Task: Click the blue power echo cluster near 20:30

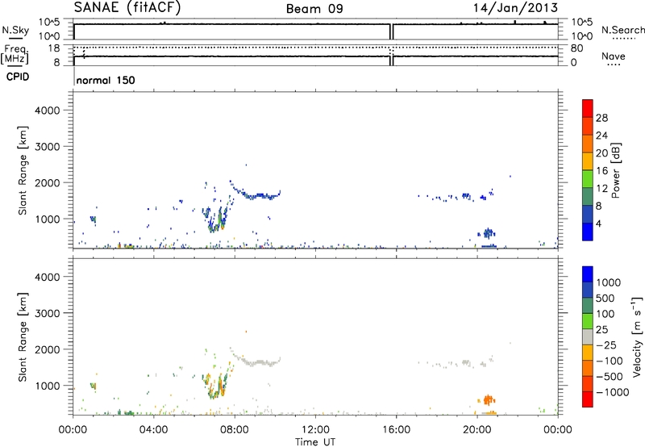Action: [488, 233]
